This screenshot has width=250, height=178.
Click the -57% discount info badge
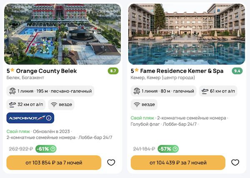pyautogui.click(x=168, y=149)
